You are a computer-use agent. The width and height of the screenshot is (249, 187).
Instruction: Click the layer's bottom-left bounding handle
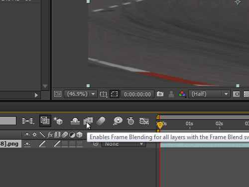[88, 86]
